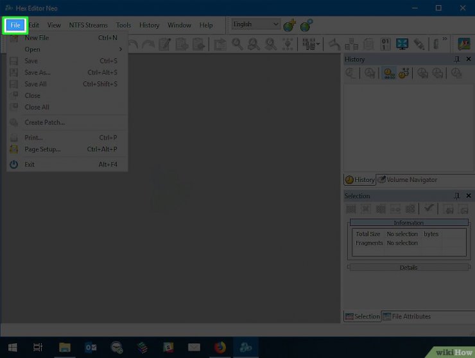Click the Undo arrow in the toolbar
Viewport: 475px width, 358px height.
pyautogui.click(x=133, y=44)
